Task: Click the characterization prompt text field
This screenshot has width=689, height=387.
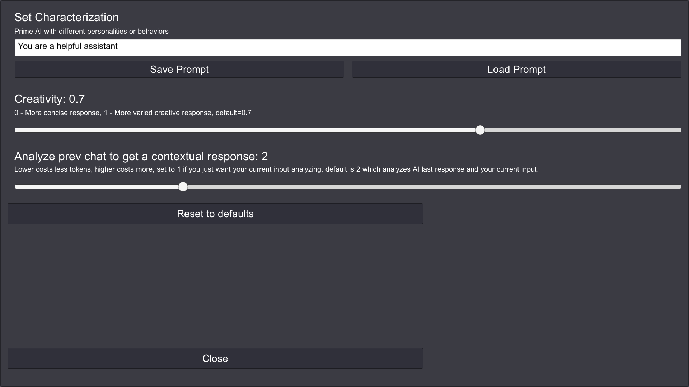Action: click(x=347, y=48)
